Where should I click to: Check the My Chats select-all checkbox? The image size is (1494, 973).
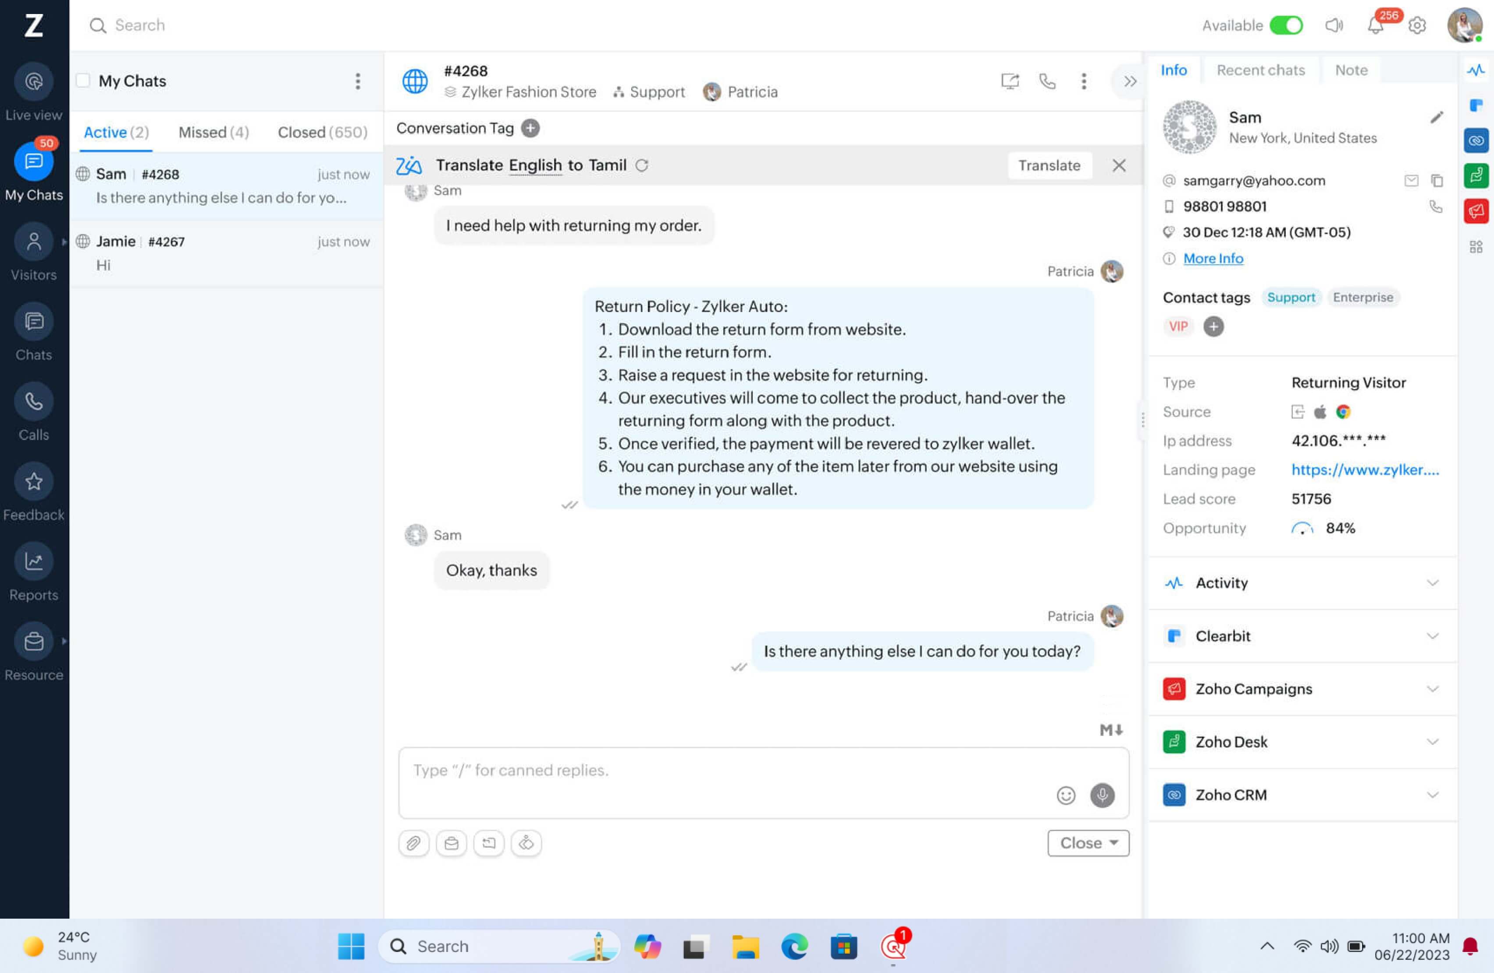click(83, 80)
